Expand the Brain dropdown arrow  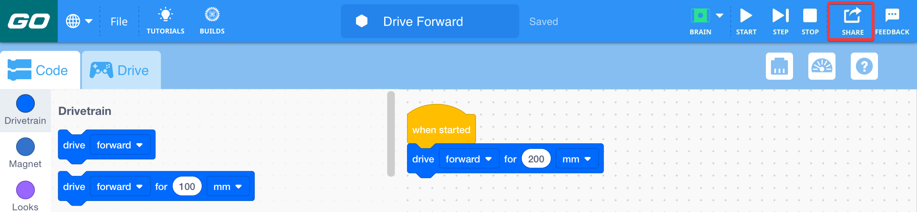pyautogui.click(x=720, y=16)
